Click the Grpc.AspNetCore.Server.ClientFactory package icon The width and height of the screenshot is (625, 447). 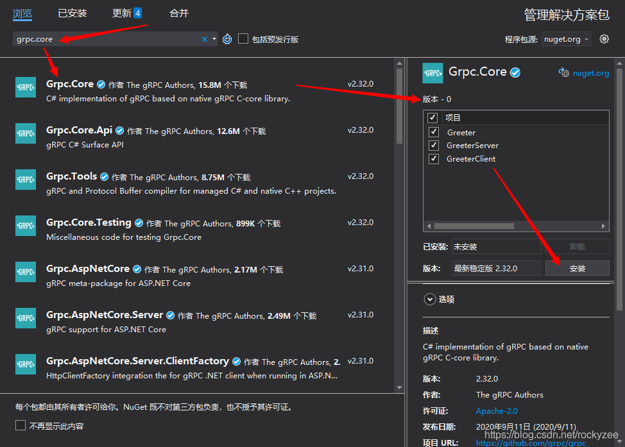(26, 364)
